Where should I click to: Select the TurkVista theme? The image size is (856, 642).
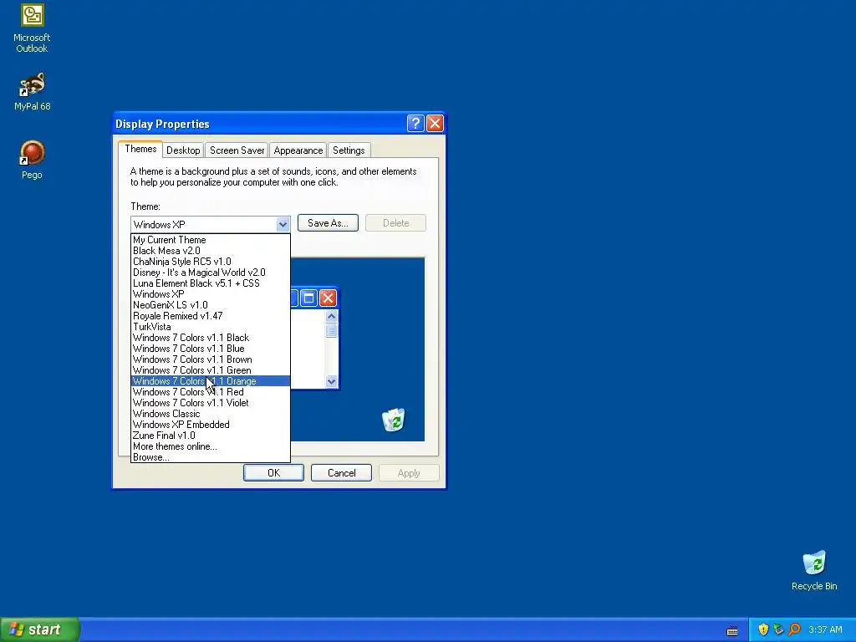tap(211, 327)
